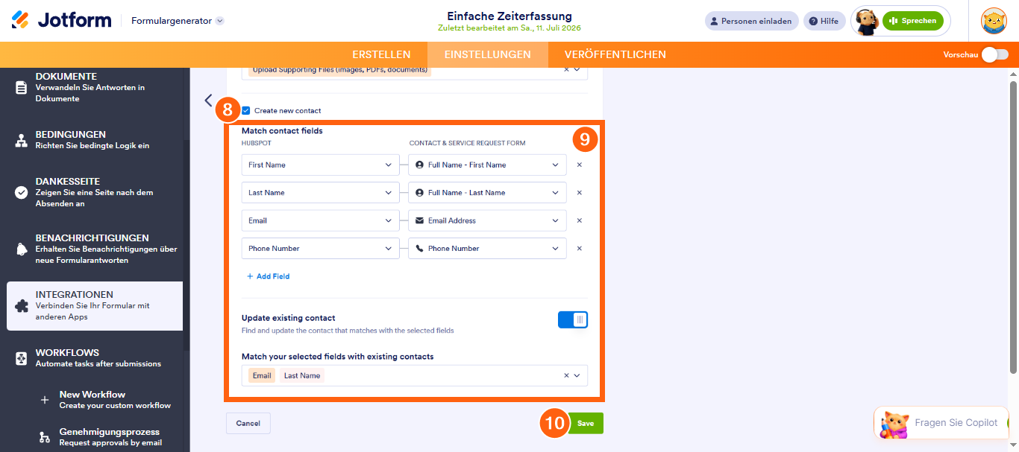Image resolution: width=1019 pixels, height=452 pixels.
Task: Clear the matched existing contact fields
Action: coord(566,375)
